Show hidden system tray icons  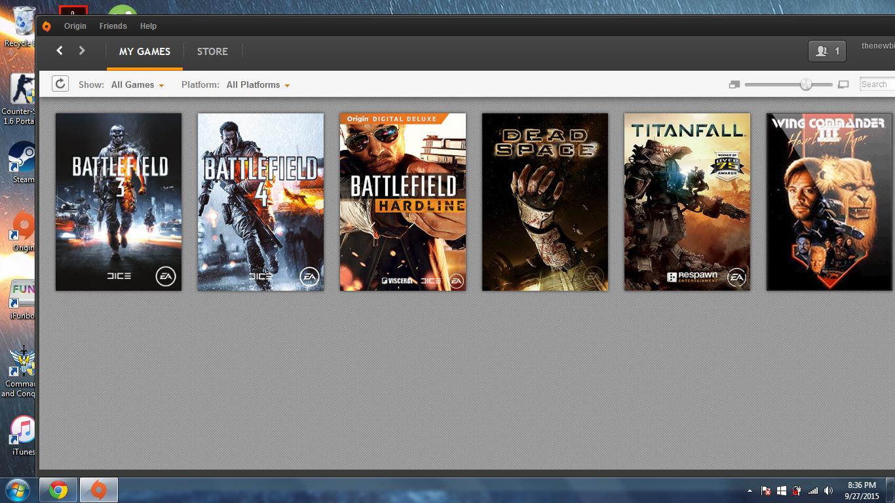click(750, 491)
